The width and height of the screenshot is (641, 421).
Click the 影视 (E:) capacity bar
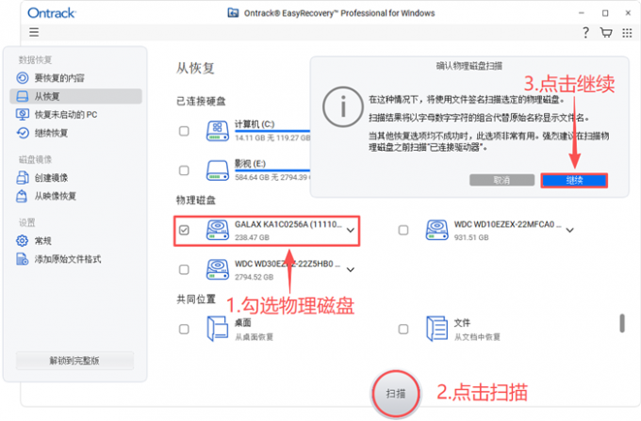coord(272,170)
